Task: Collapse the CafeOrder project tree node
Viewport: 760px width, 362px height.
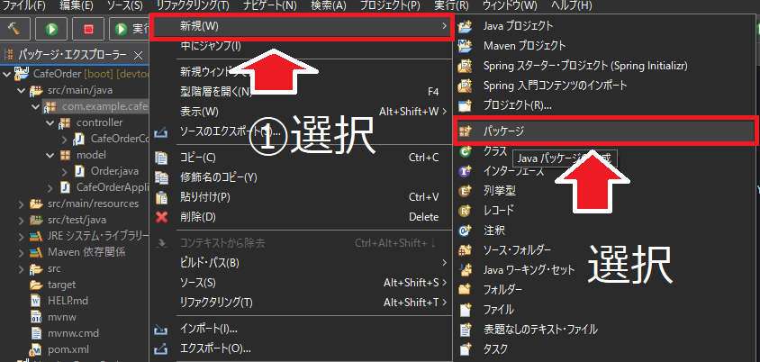Action: pos(8,74)
